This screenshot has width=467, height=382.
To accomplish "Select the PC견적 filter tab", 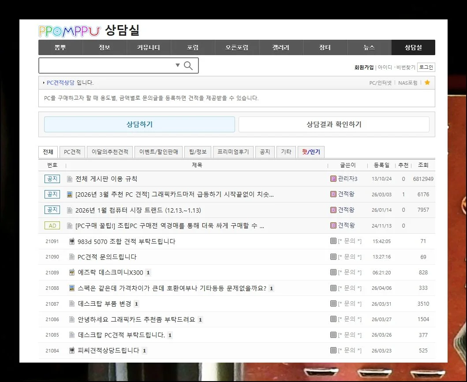I will point(71,152).
